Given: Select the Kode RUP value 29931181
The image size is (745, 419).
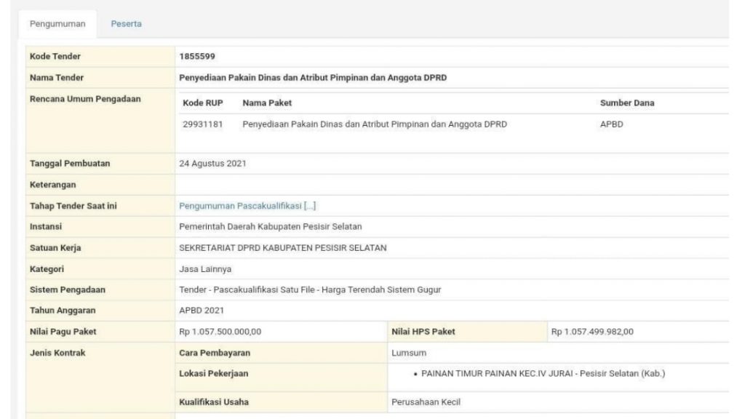Looking at the screenshot, I should coord(203,124).
